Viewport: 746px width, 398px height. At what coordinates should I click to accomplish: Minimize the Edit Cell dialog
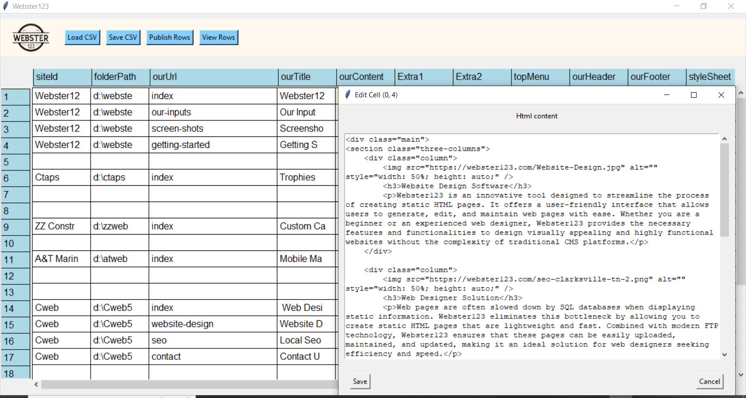point(666,95)
